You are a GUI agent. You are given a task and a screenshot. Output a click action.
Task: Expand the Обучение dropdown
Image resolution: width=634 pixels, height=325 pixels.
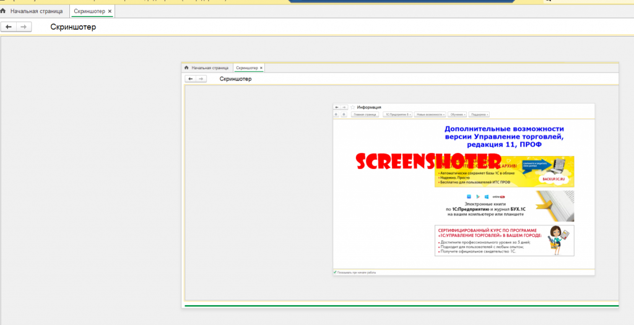pyautogui.click(x=458, y=115)
